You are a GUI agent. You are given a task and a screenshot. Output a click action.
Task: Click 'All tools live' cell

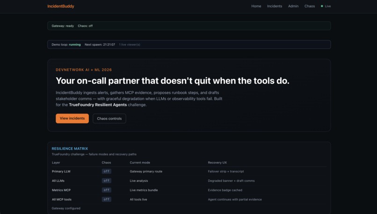(138, 200)
